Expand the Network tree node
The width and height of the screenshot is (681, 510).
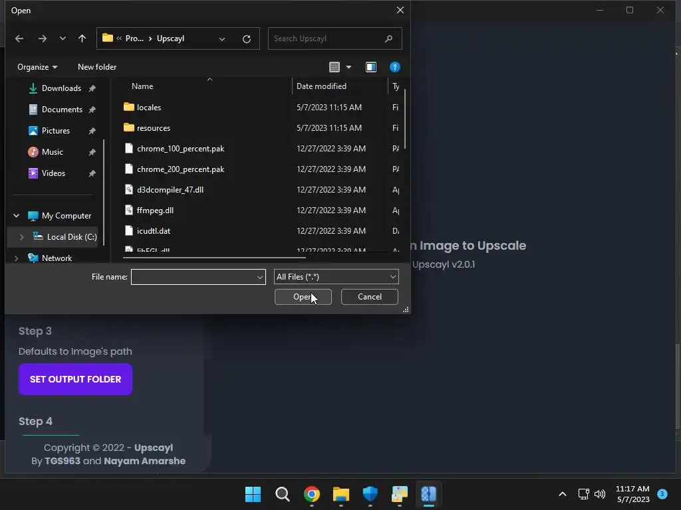click(x=16, y=258)
